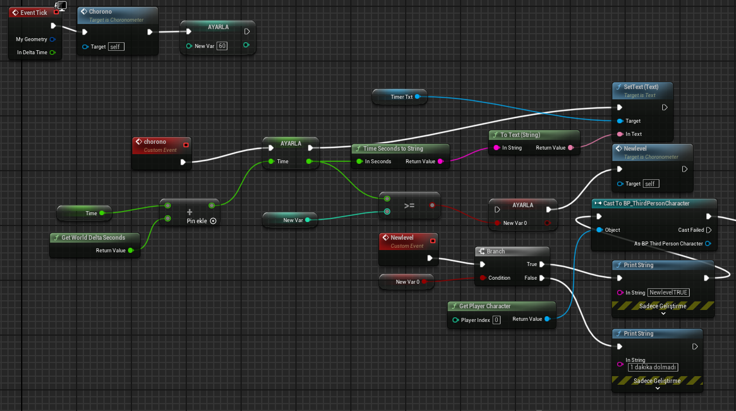736x411 pixels.
Task: Click the In String pin on To Text
Action: [x=497, y=148]
